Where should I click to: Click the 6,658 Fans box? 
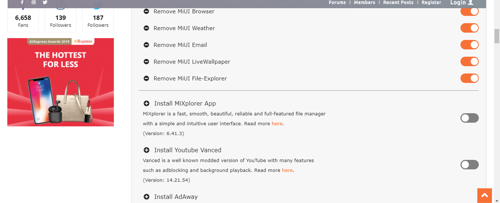(23, 20)
